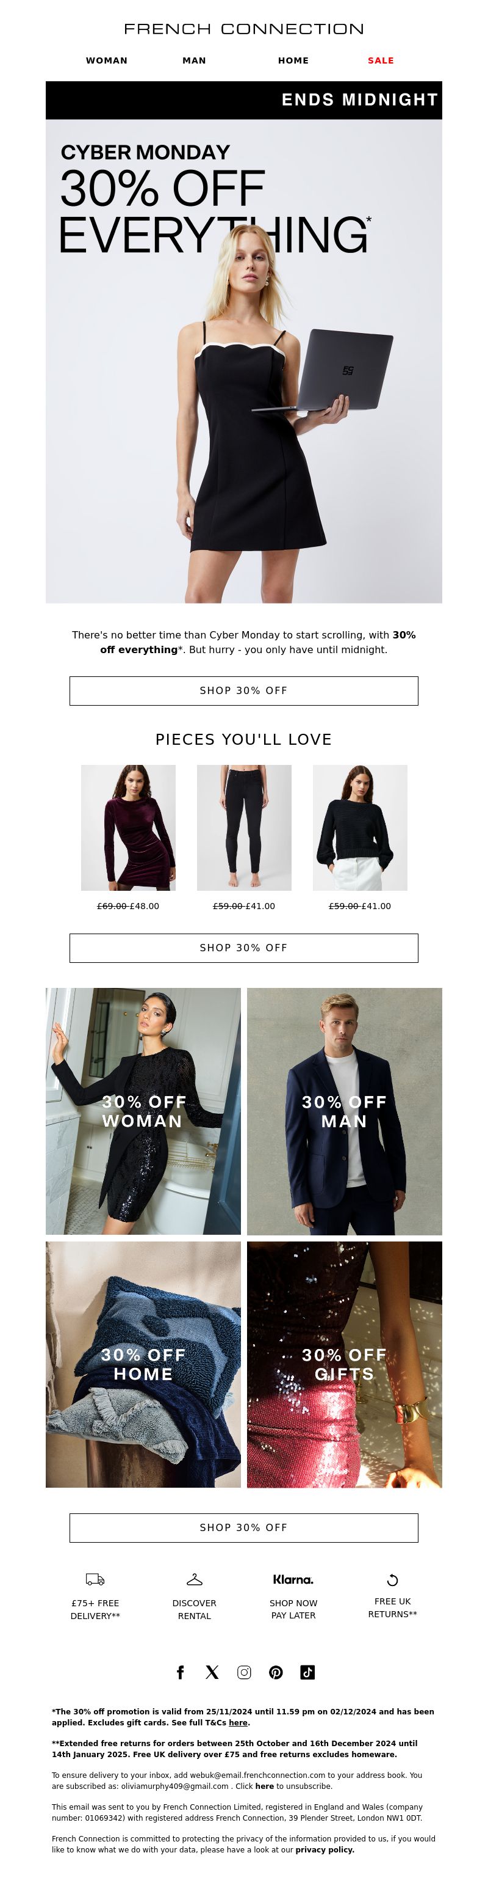
Task: Click the SHOP 30% OFF button above footer icons
Action: pos(243,1528)
